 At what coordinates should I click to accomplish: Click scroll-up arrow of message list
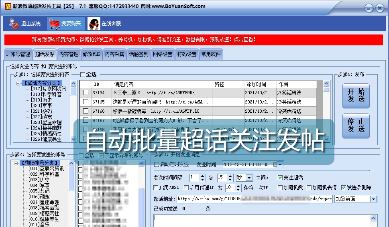326,83
